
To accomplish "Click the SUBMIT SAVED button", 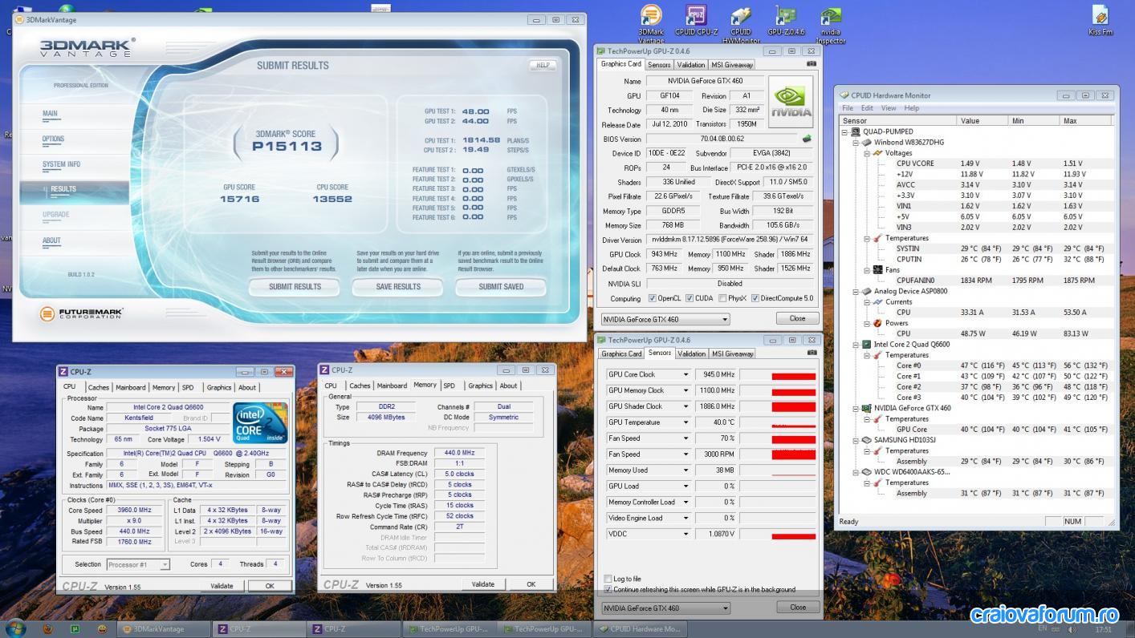I will coord(501,287).
